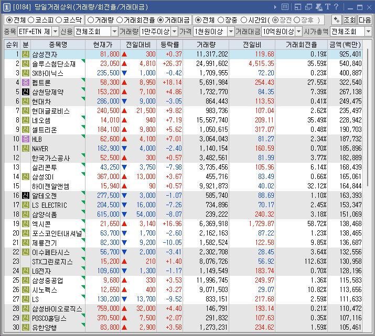Click the 거래회전율 column header
375x336 pixels.
pyautogui.click(x=302, y=44)
